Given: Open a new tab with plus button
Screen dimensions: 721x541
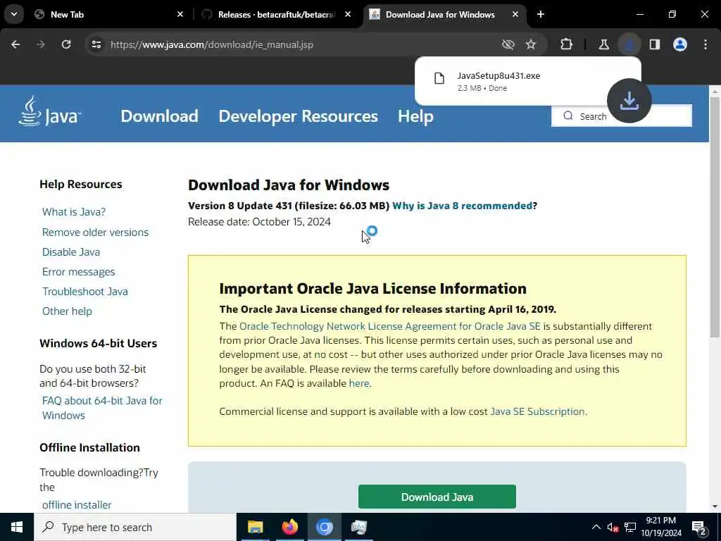Looking at the screenshot, I should 541,14.
